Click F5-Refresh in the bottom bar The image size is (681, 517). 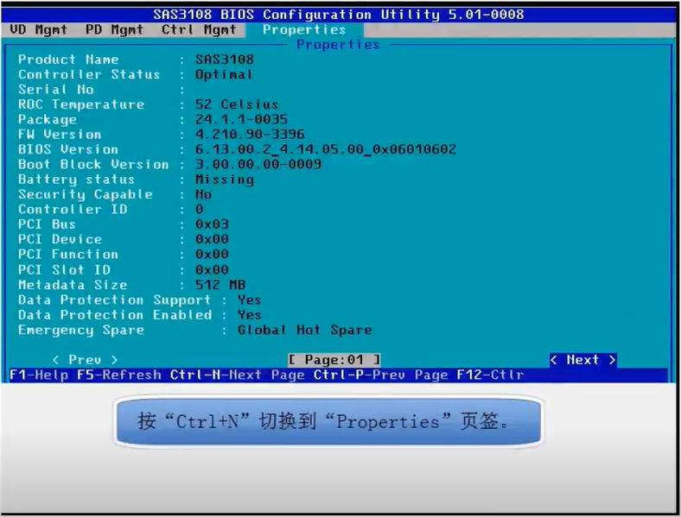click(x=118, y=375)
